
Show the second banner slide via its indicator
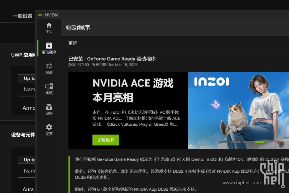coord(236,142)
